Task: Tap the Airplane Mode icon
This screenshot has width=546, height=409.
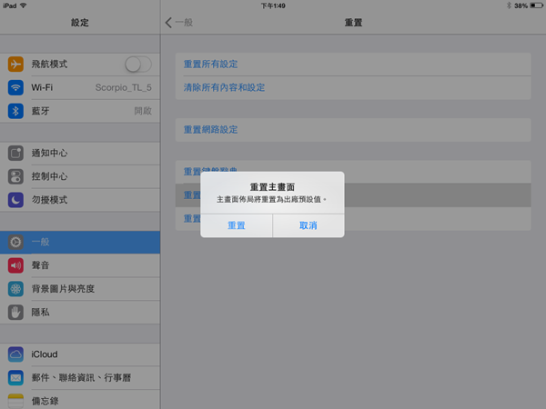Action: [x=15, y=64]
